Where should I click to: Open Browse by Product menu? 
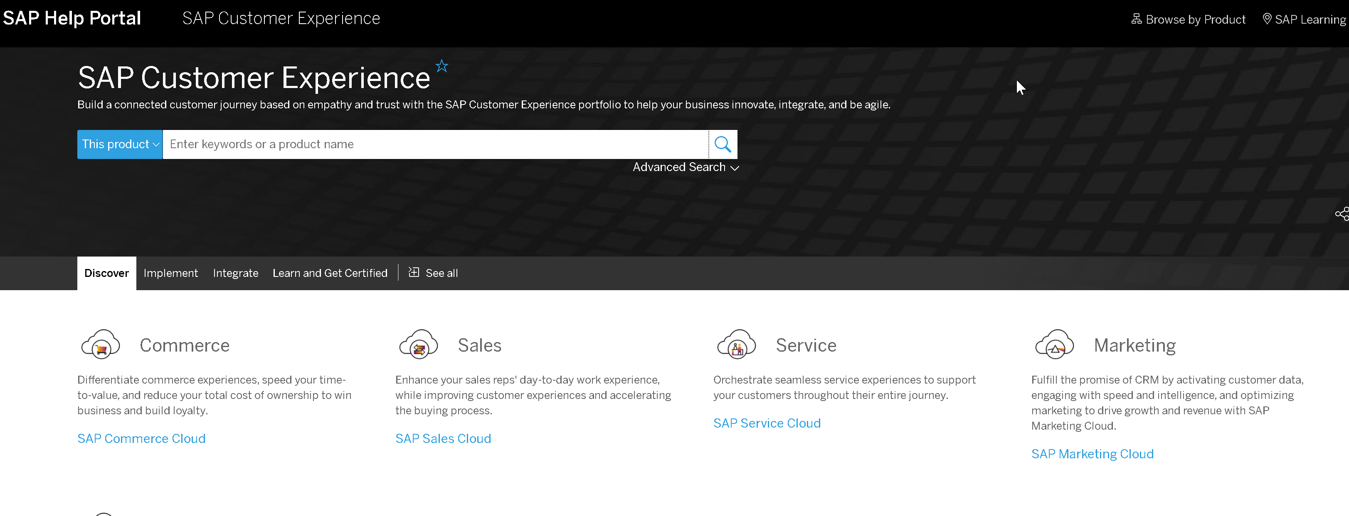pyautogui.click(x=1195, y=20)
